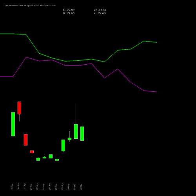
Task: Click the purple lower indicator line
Action: [x=78, y=65]
